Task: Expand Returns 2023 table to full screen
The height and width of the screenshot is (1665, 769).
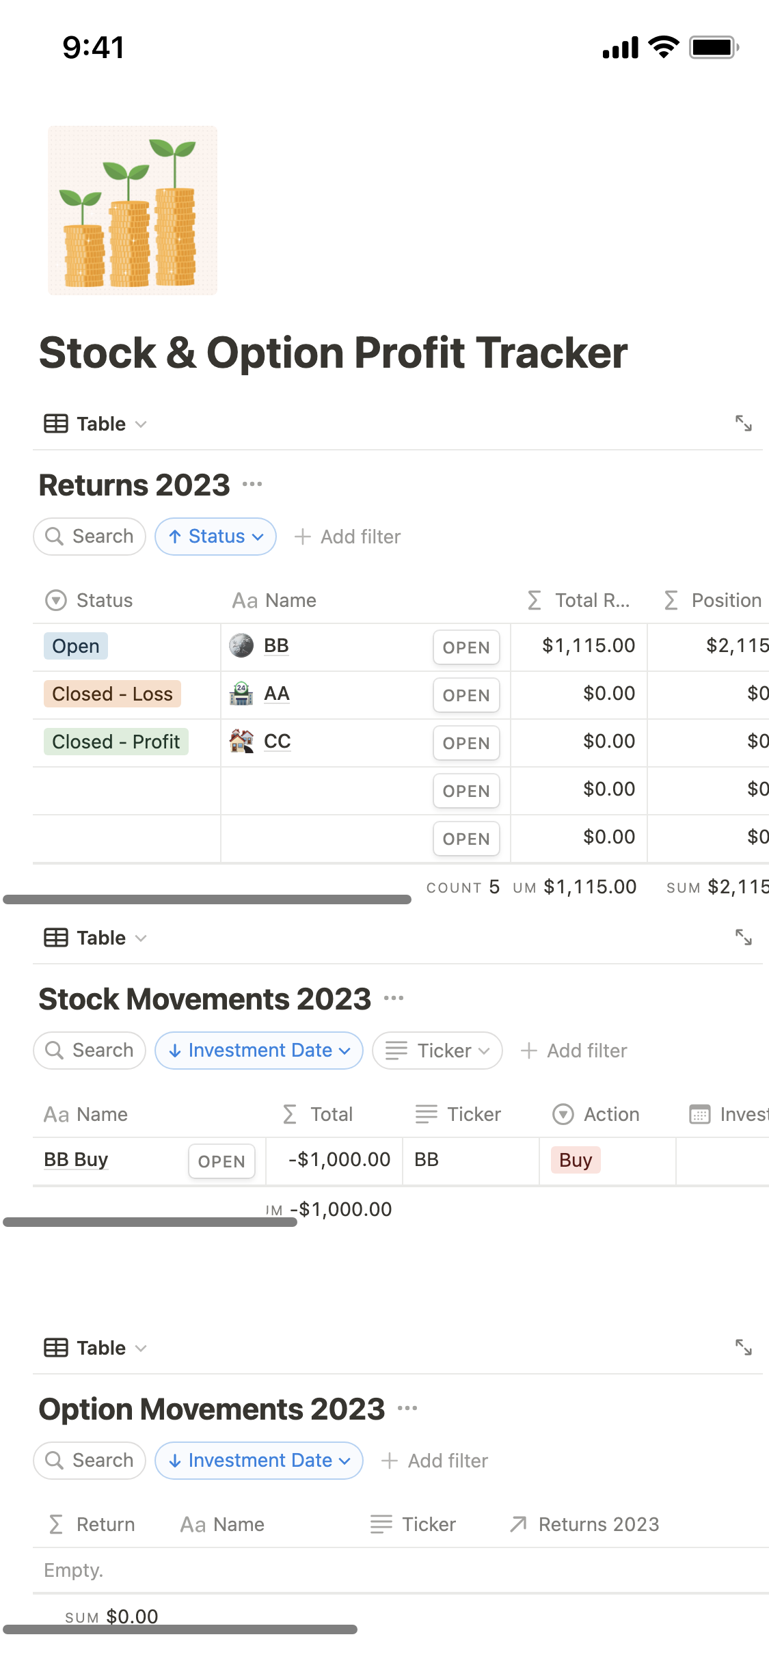Action: tap(745, 424)
